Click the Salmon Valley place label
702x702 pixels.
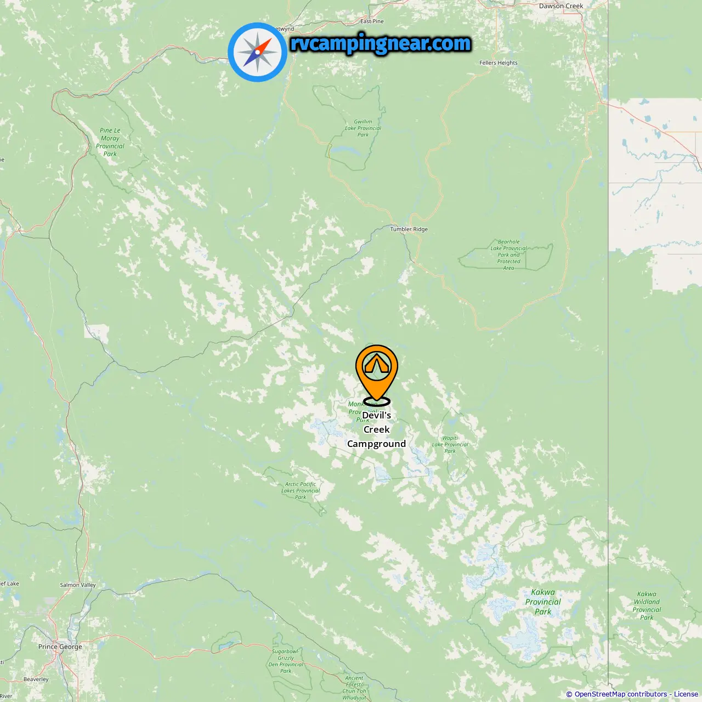pos(78,585)
